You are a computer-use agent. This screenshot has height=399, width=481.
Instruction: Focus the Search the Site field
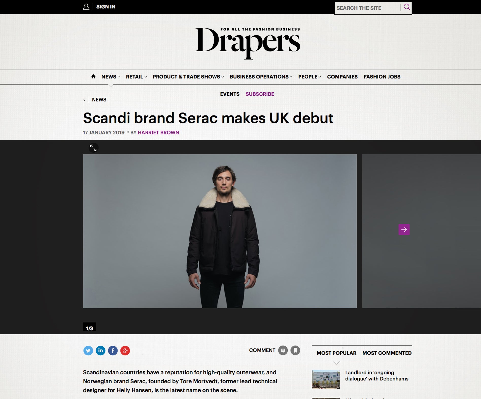pyautogui.click(x=367, y=8)
